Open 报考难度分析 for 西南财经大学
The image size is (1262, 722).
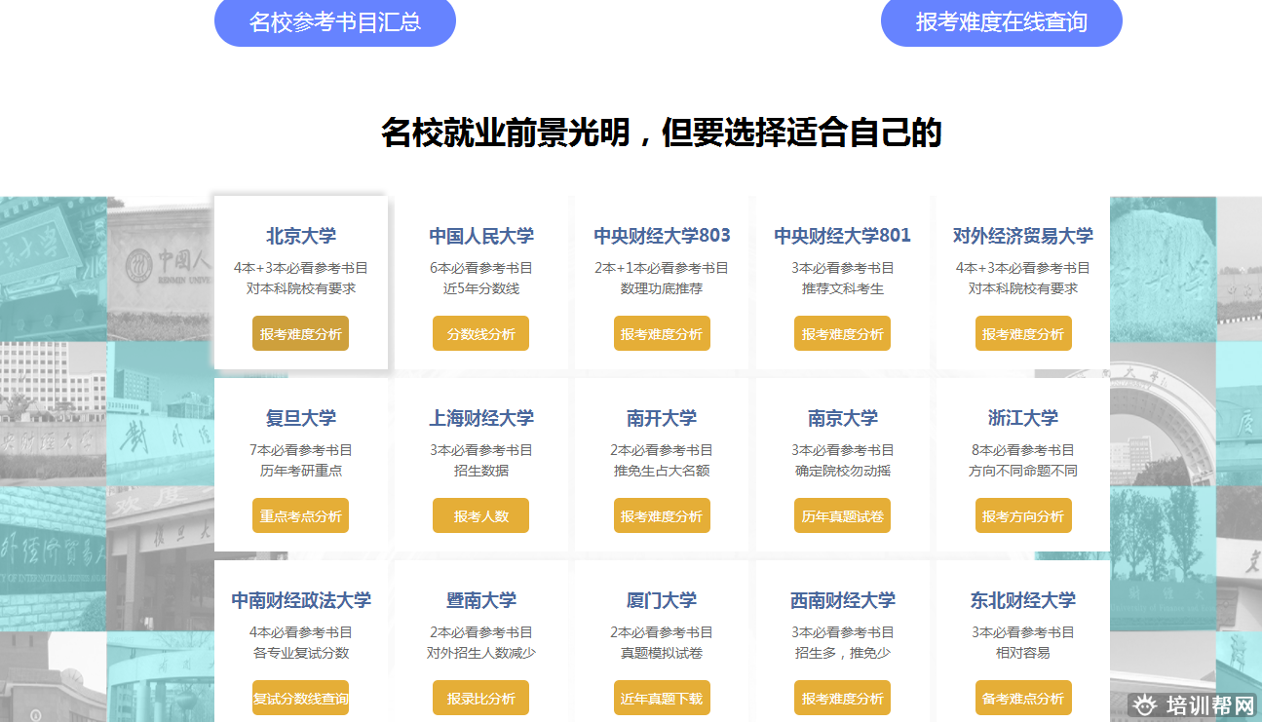pos(842,698)
